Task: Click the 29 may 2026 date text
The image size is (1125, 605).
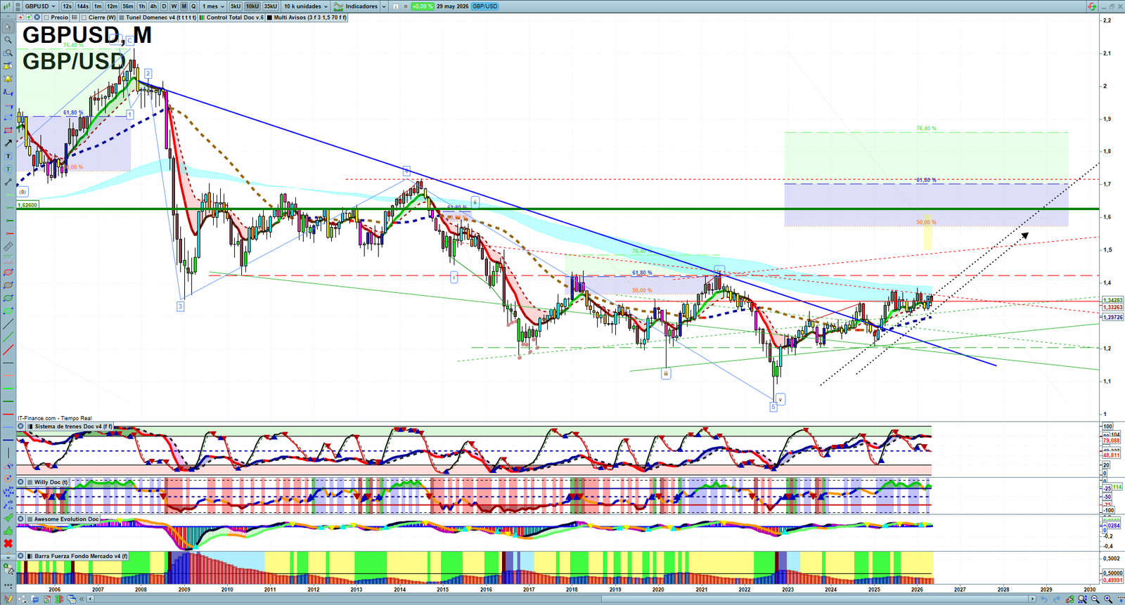Action: coord(452,6)
